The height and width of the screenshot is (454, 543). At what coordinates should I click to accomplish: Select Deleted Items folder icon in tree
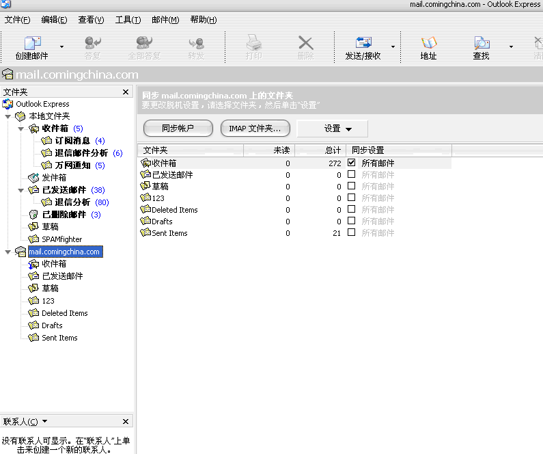tap(33, 313)
